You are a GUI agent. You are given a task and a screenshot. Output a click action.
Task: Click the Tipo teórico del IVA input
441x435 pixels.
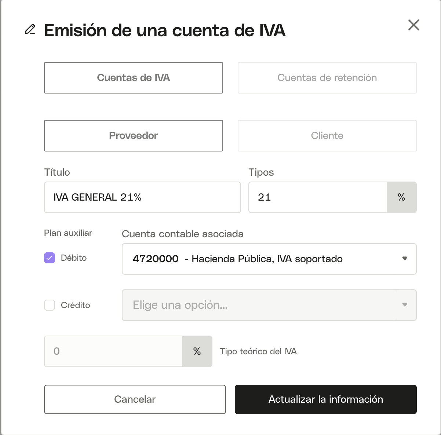[113, 351]
